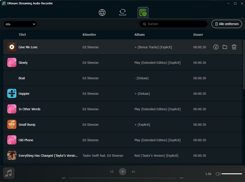Delete the Give Me Love track
Image resolution: width=245 pixels, height=182 pixels.
(234, 47)
